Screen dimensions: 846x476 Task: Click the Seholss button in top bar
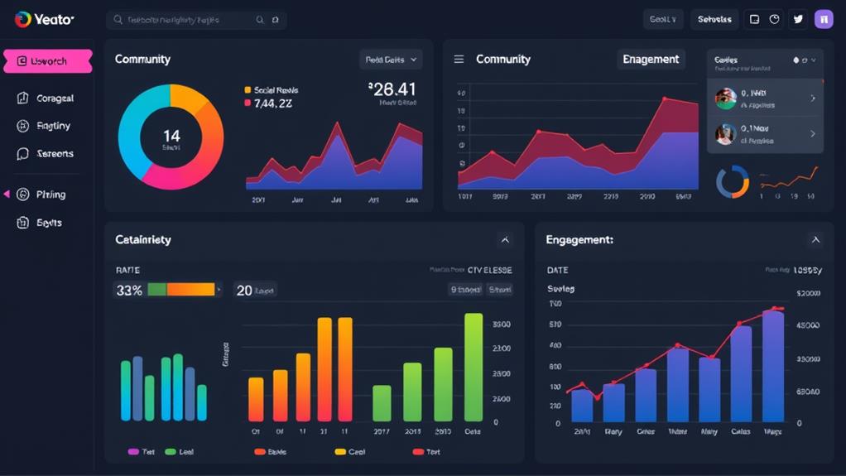click(x=714, y=19)
